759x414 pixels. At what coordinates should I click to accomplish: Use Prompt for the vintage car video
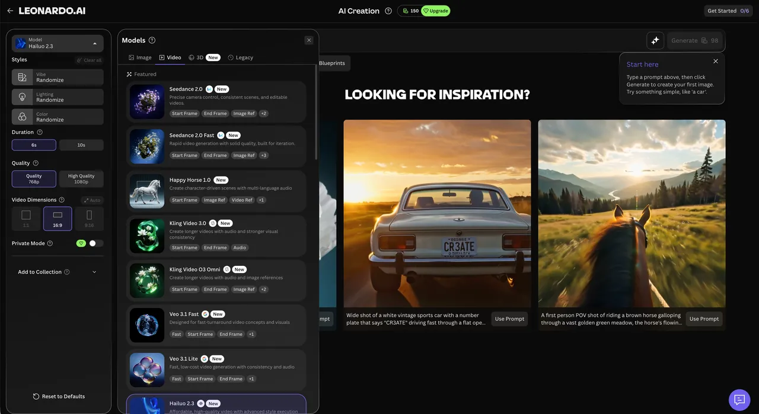510,319
